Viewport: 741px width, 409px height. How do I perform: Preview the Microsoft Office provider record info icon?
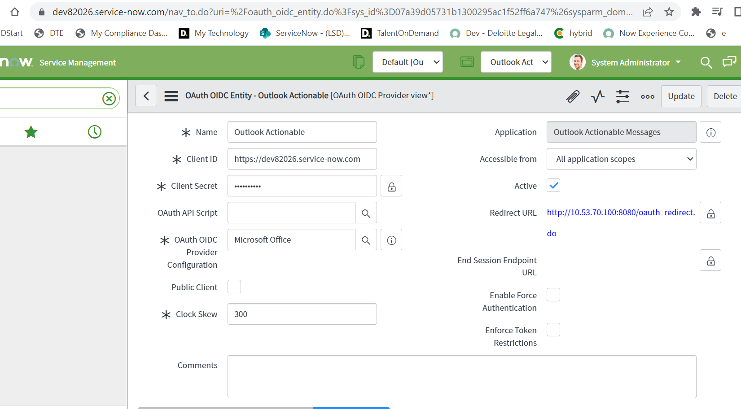coord(391,239)
